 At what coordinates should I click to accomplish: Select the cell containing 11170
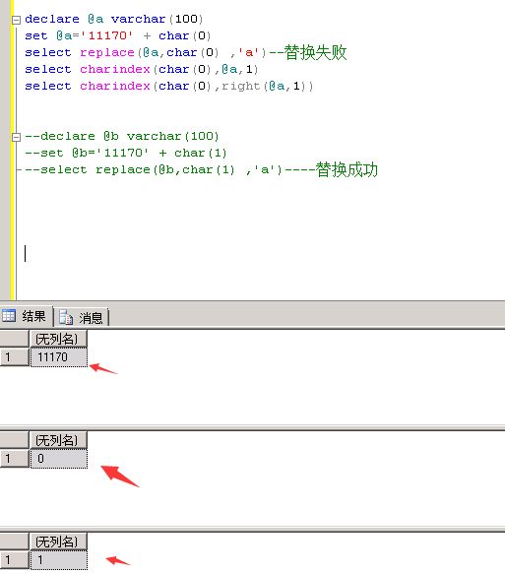tap(58, 357)
